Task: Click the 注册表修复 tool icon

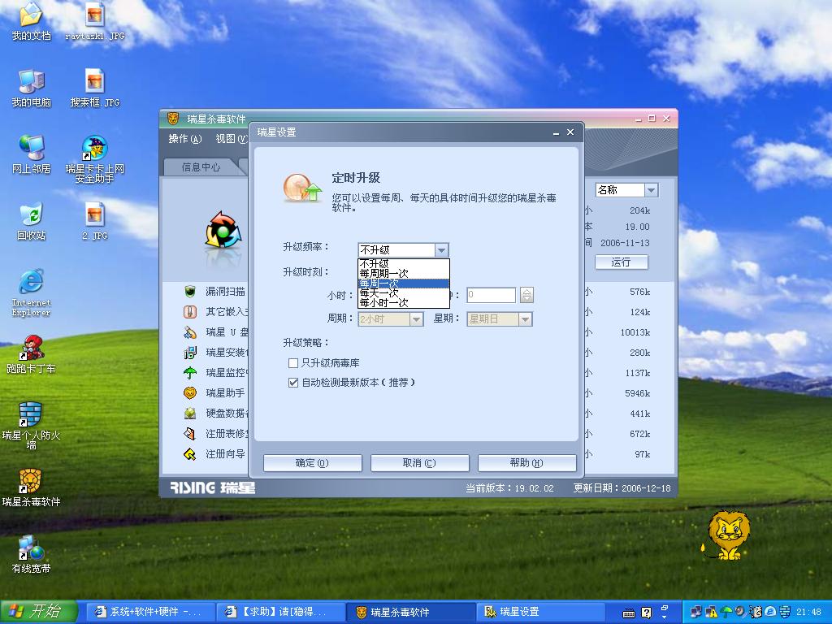Action: point(190,434)
